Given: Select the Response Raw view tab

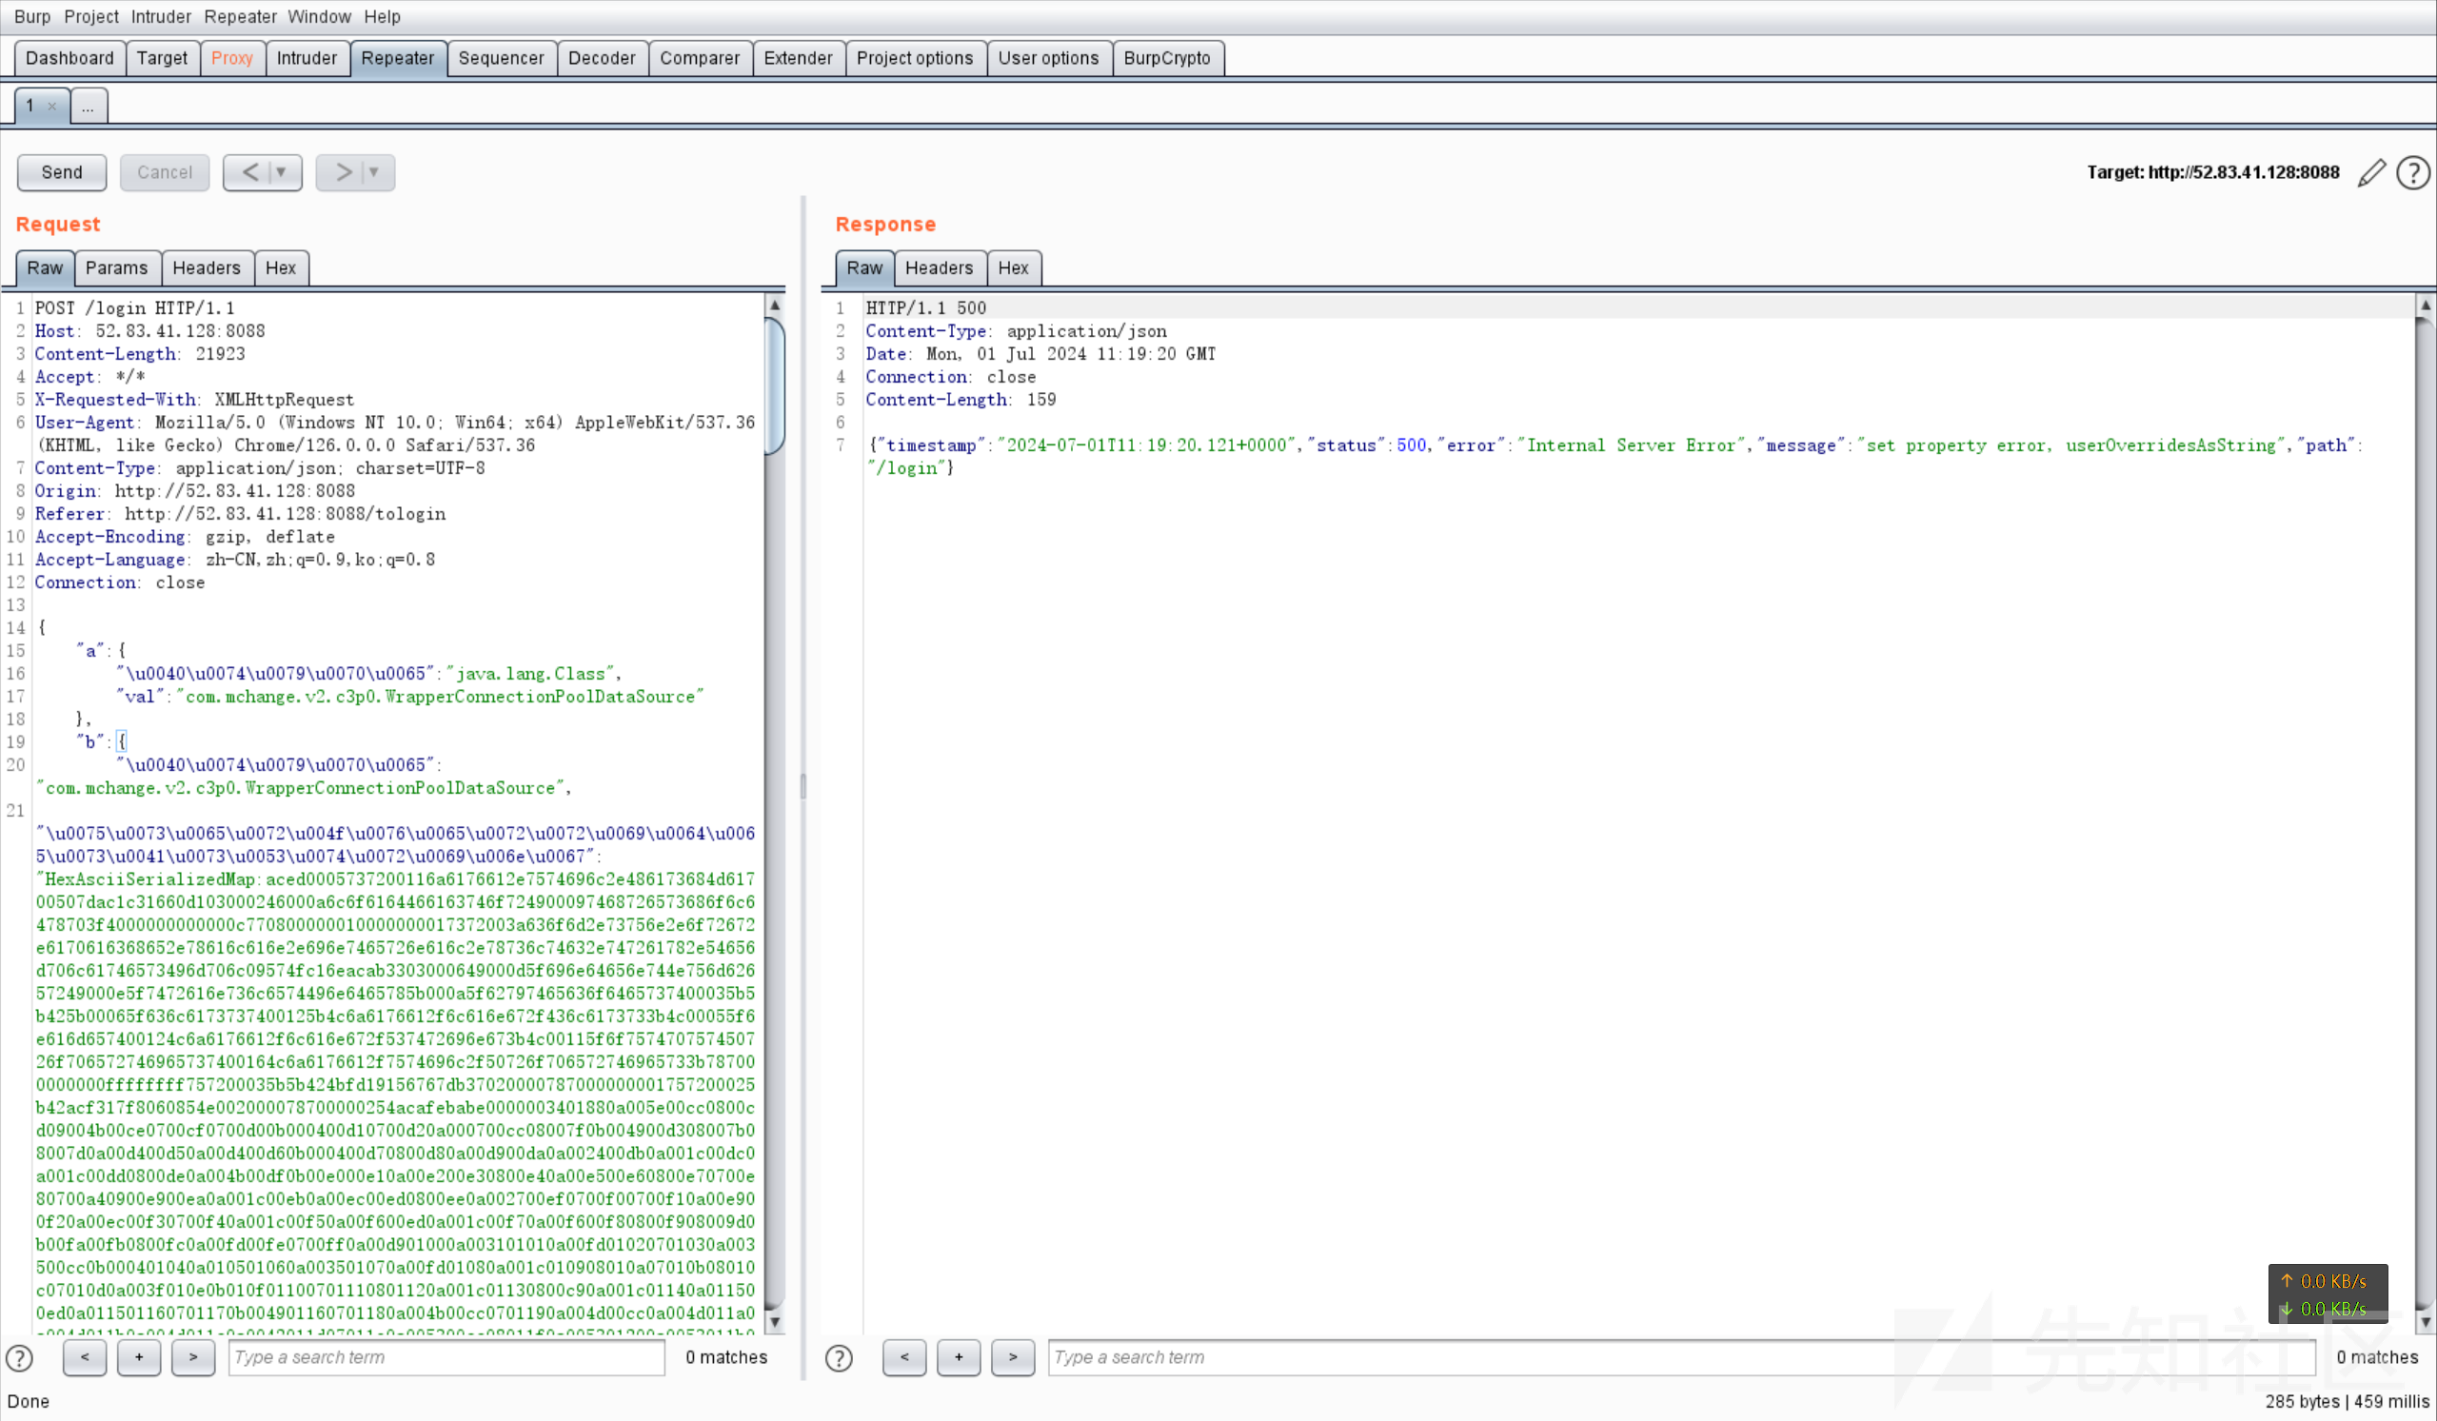Looking at the screenshot, I should click(864, 267).
